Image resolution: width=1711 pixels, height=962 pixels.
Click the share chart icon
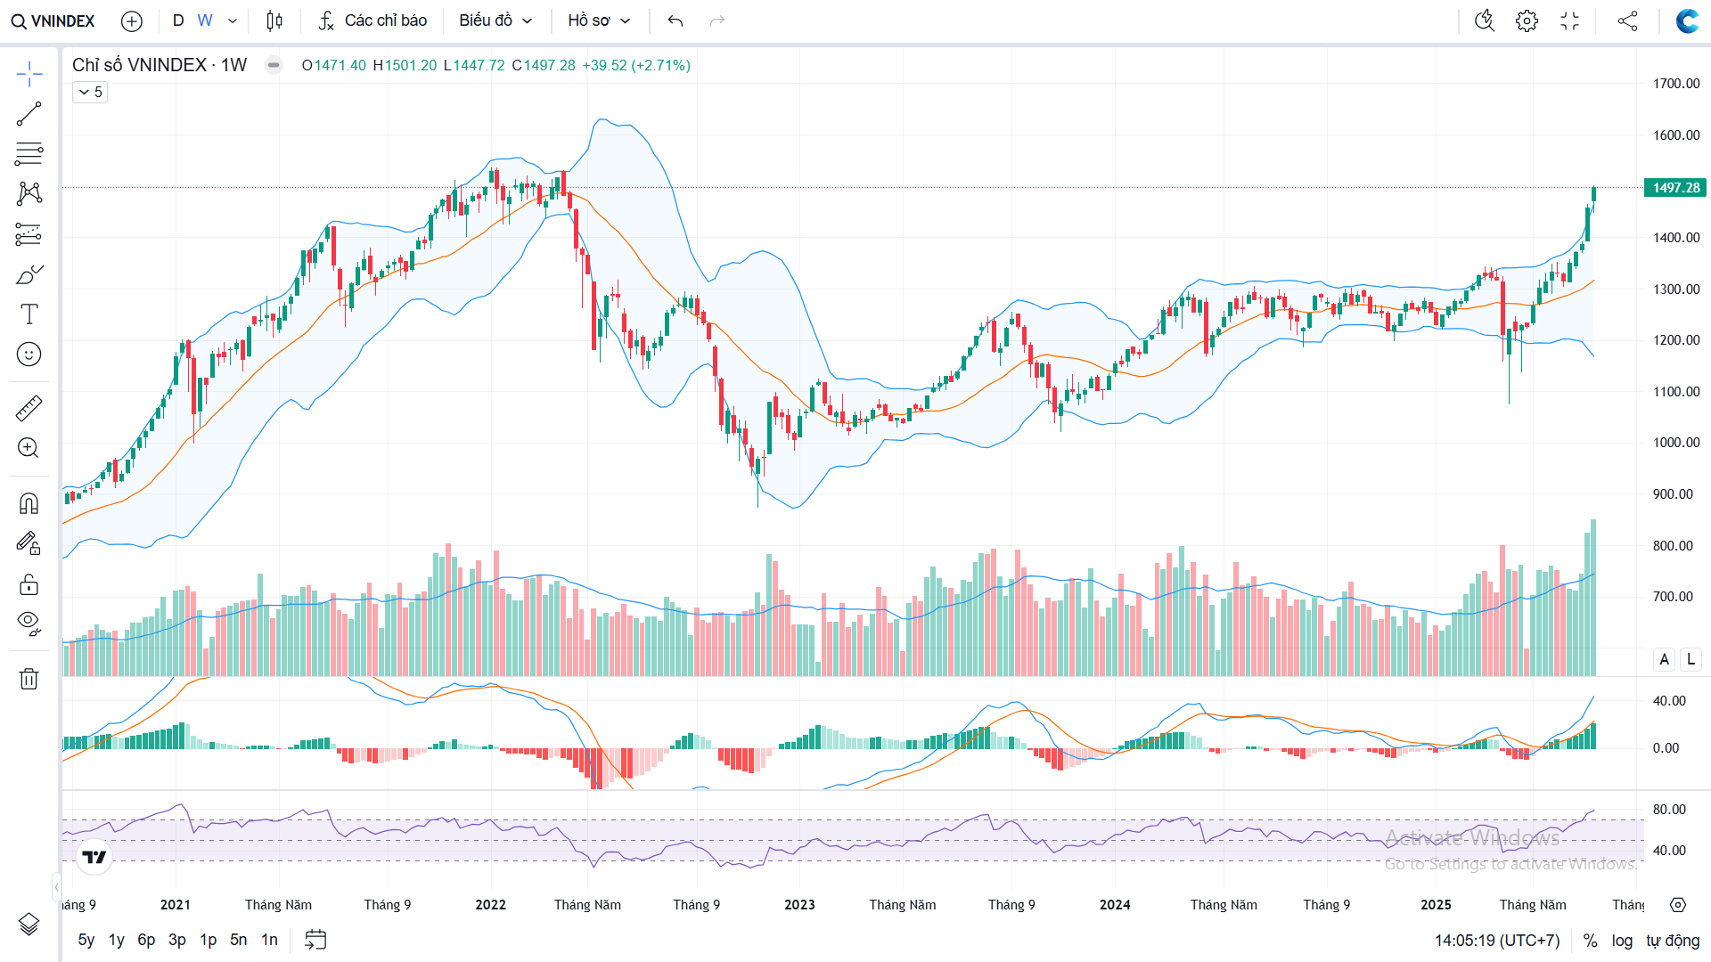[1627, 20]
